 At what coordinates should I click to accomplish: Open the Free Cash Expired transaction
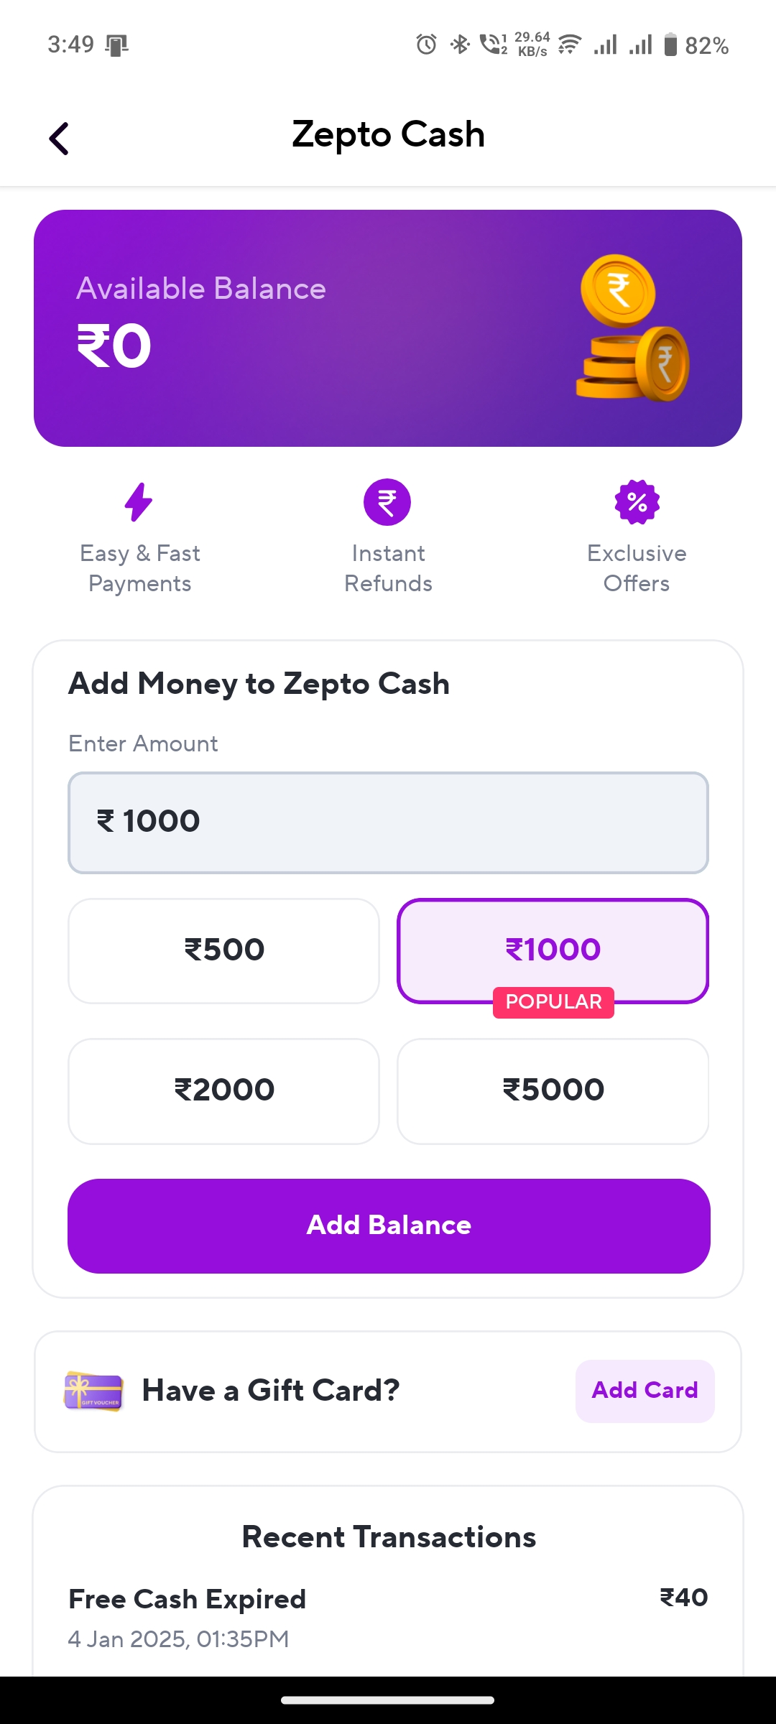click(388, 1618)
